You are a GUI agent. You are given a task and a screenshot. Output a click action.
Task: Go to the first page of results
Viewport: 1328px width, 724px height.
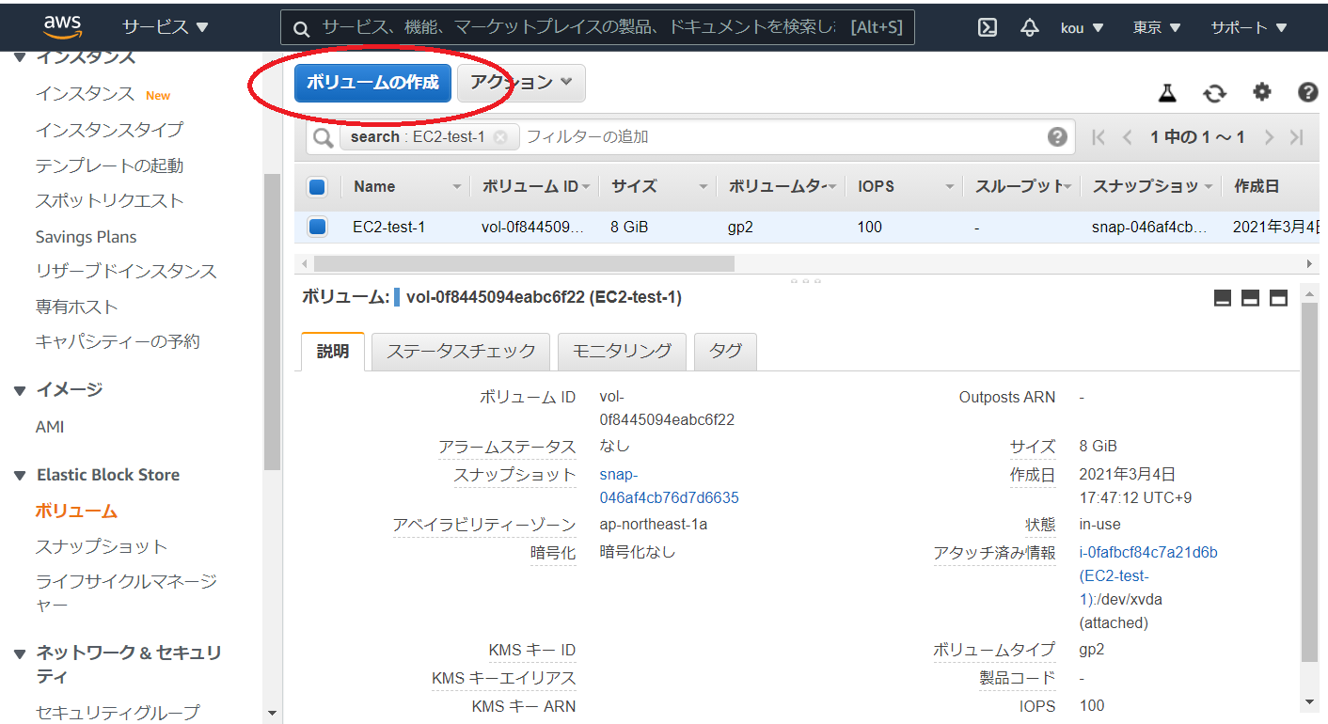point(1098,137)
